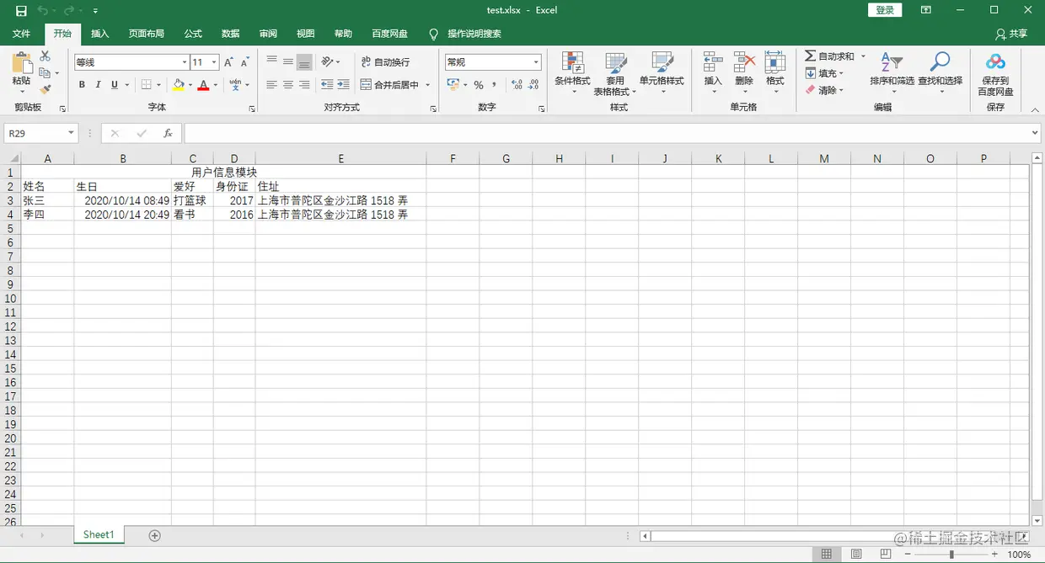This screenshot has width=1045, height=563.
Task: Toggle underline formatting with the U button
Action: coord(113,84)
